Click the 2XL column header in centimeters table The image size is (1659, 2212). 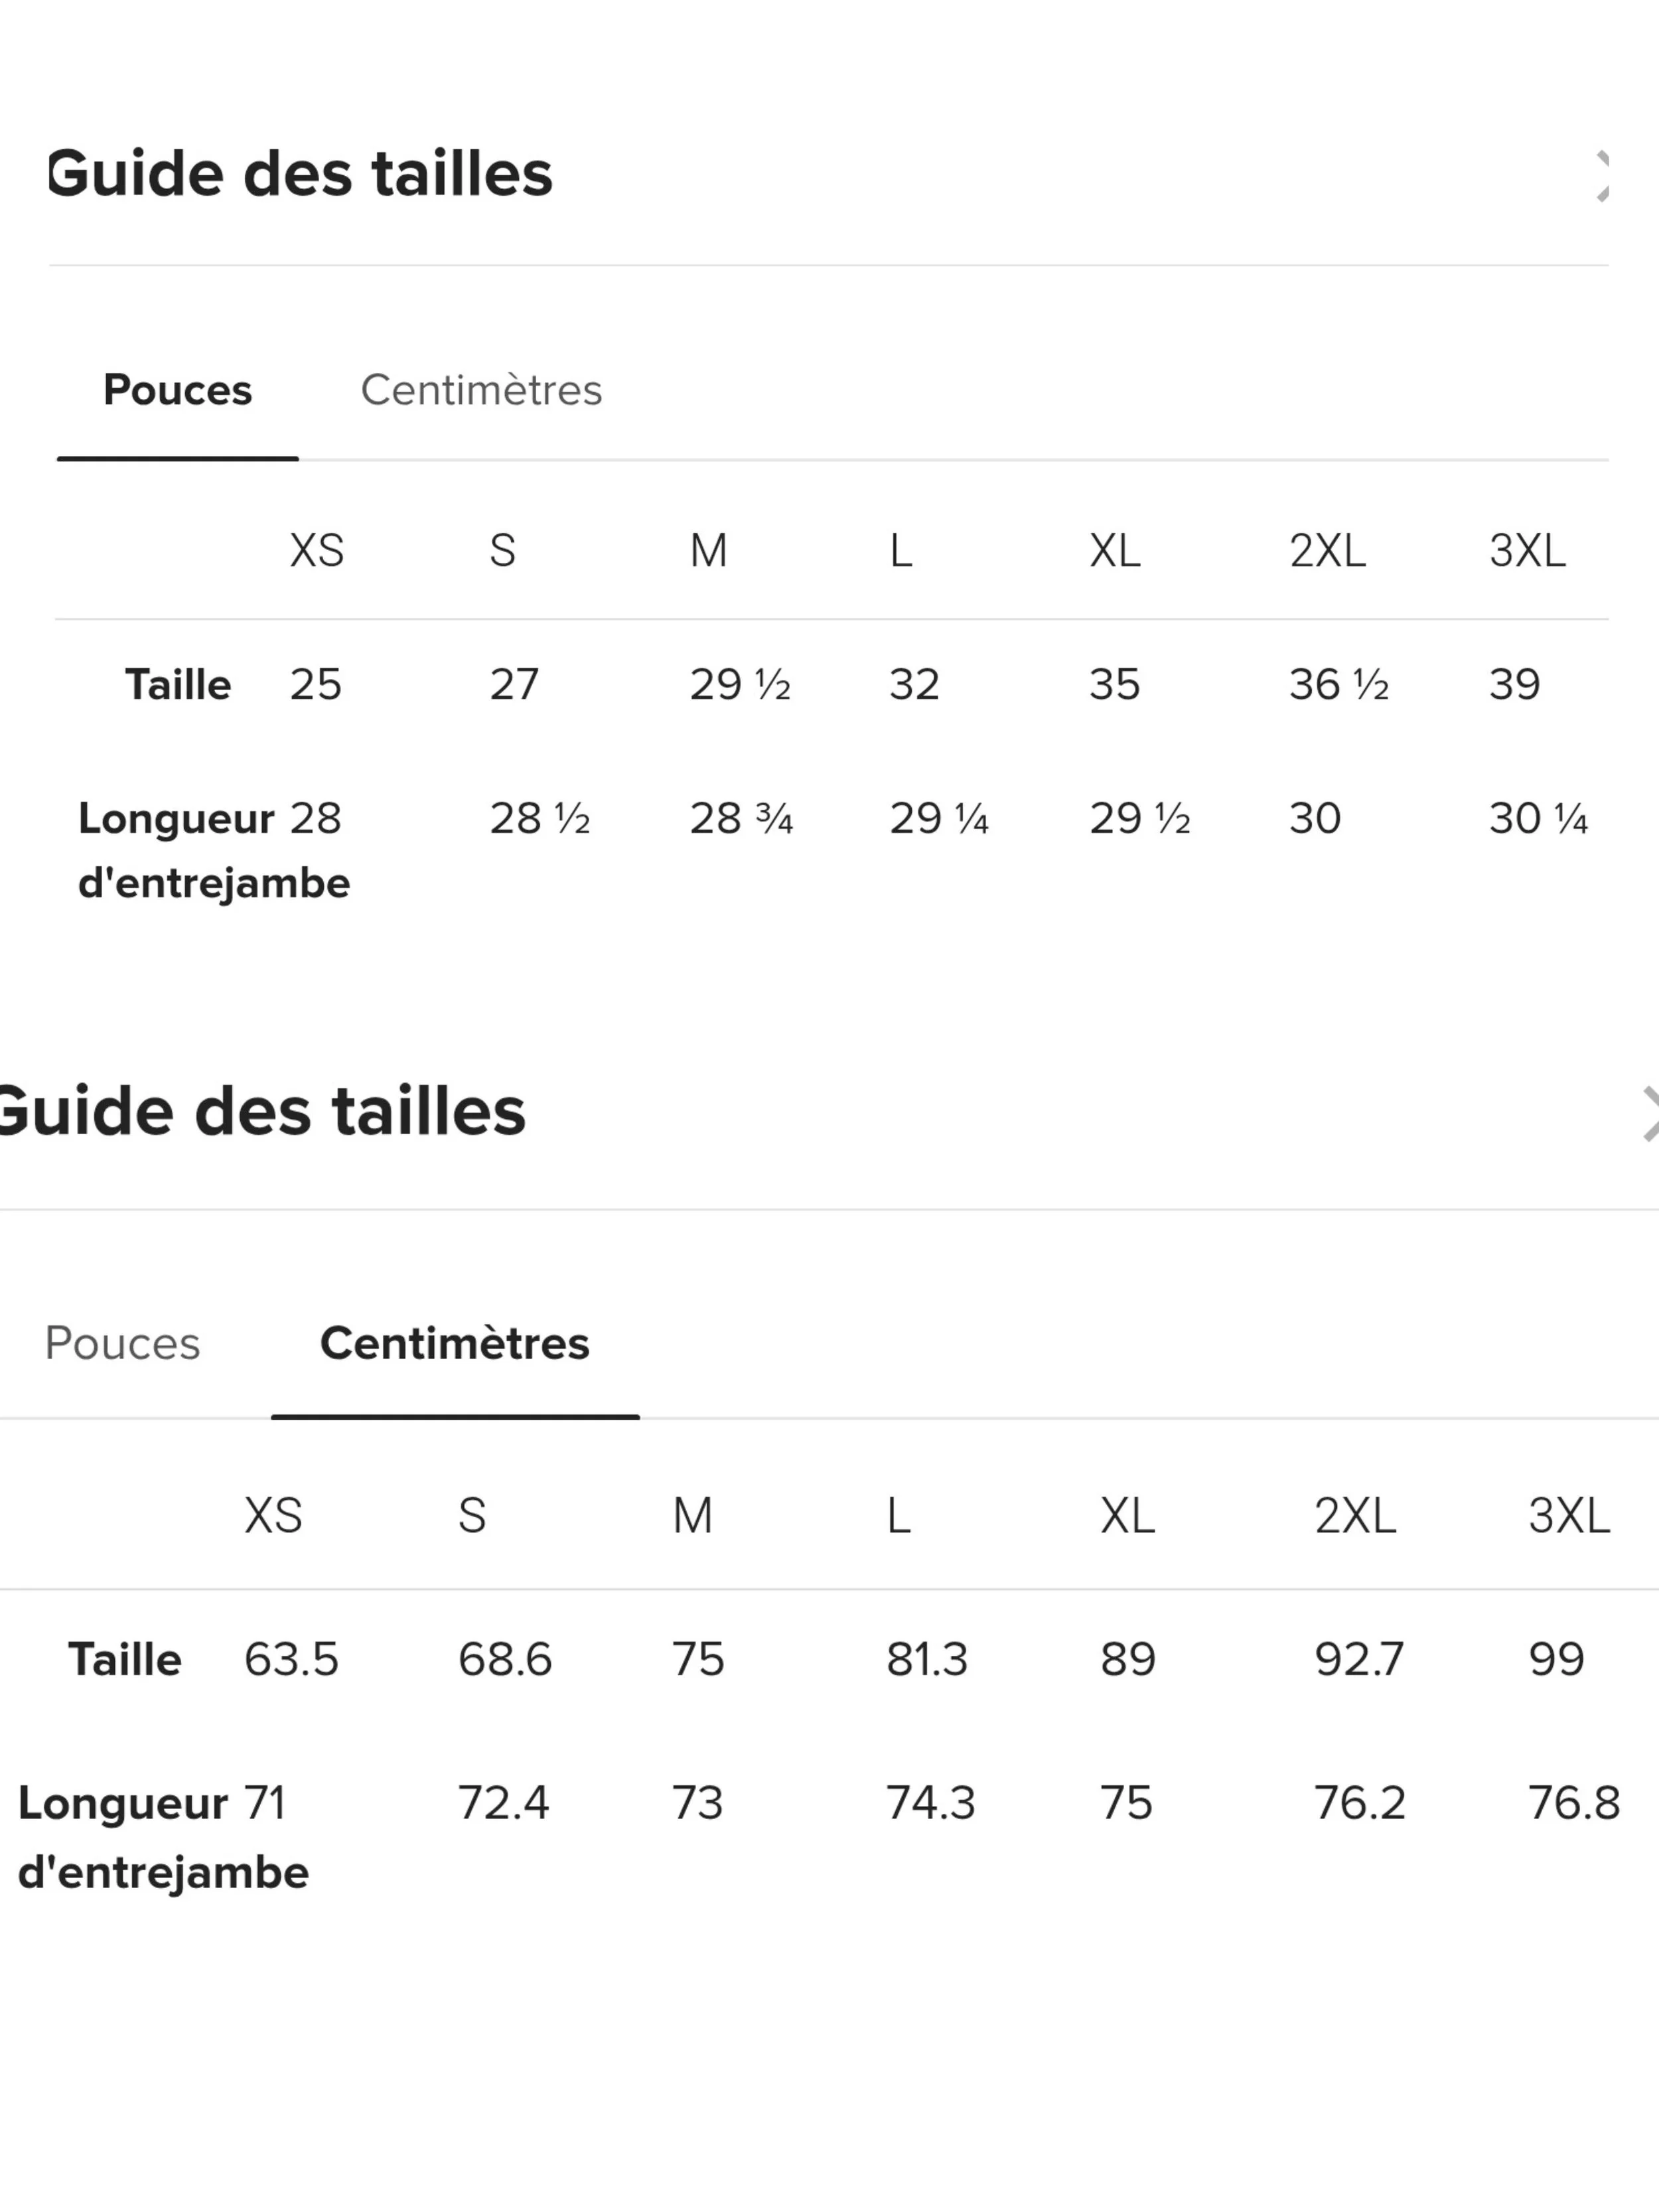point(1355,1516)
